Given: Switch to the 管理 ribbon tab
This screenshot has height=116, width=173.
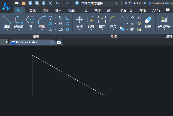Looking at the screenshot, I should pyautogui.click(x=97, y=11).
